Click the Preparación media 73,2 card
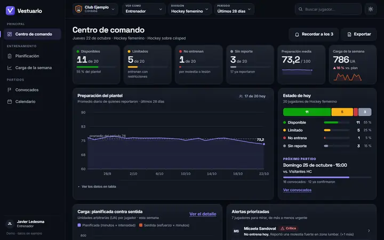384x240 pixels. pos(301,65)
